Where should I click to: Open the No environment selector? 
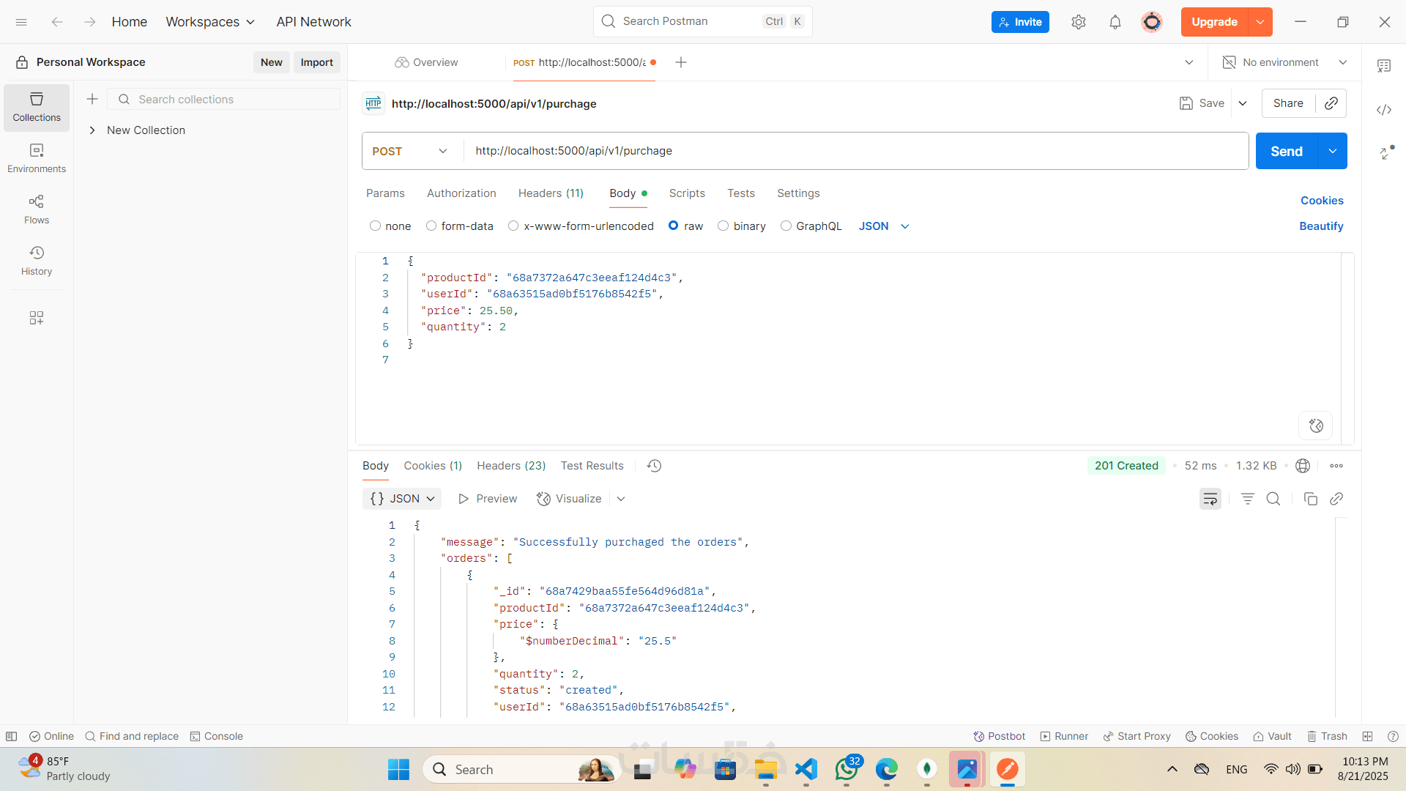[x=1284, y=62]
